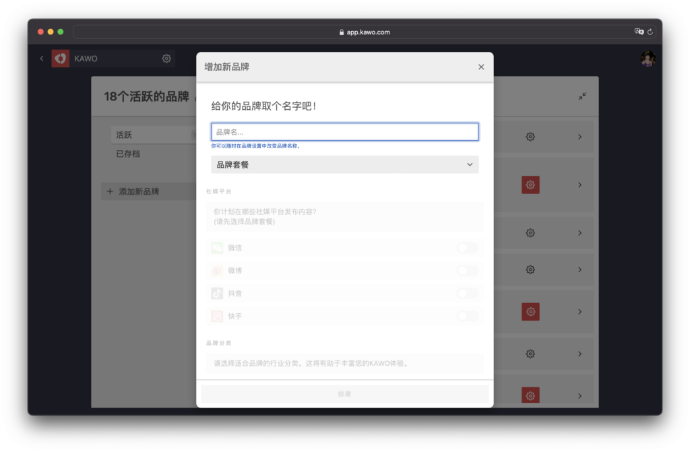Click the WeChat (微信) platform icon
The width and height of the screenshot is (690, 452).
click(217, 248)
